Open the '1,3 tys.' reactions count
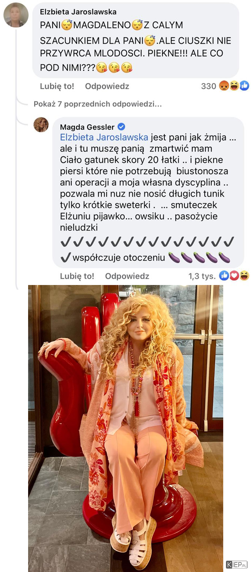 pos(202,276)
